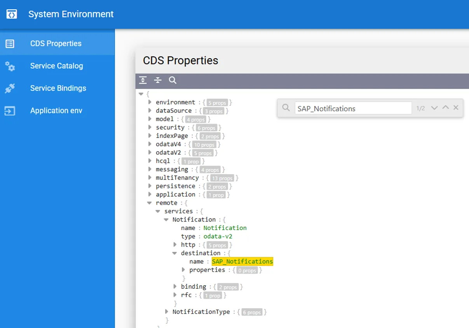
Task: Open the JSON tree search magnifier icon
Action: pyautogui.click(x=173, y=80)
